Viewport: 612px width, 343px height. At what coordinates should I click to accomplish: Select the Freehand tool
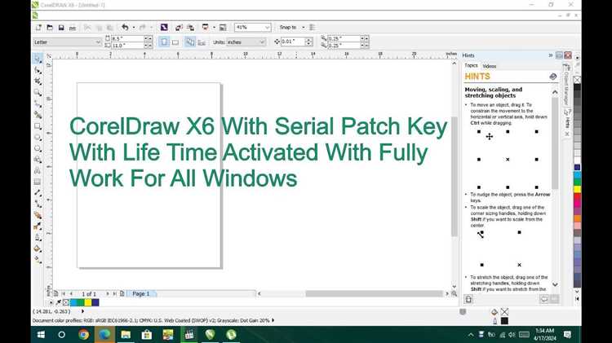(38, 103)
